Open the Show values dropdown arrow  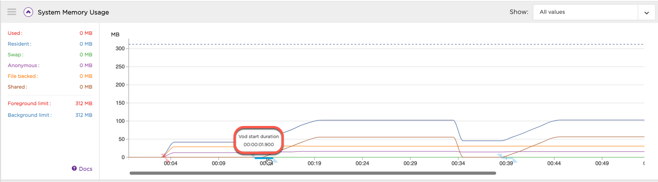[x=646, y=13]
